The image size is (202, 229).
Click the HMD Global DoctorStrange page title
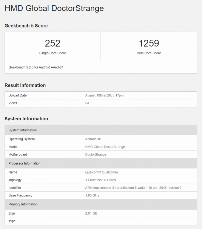[54, 8]
